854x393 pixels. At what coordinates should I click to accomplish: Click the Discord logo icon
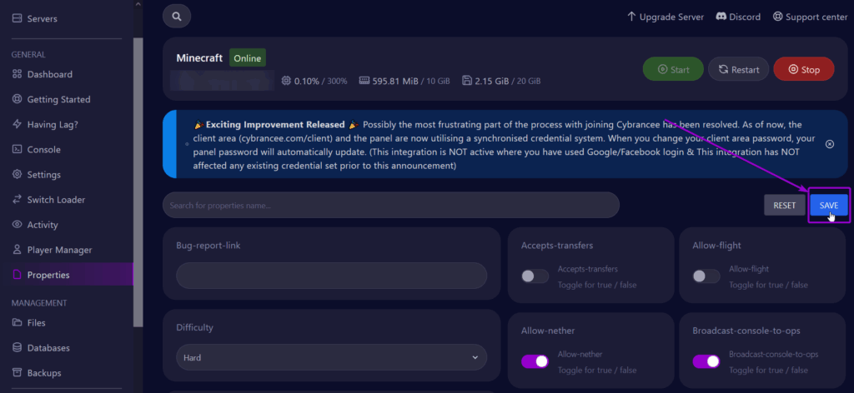(721, 17)
